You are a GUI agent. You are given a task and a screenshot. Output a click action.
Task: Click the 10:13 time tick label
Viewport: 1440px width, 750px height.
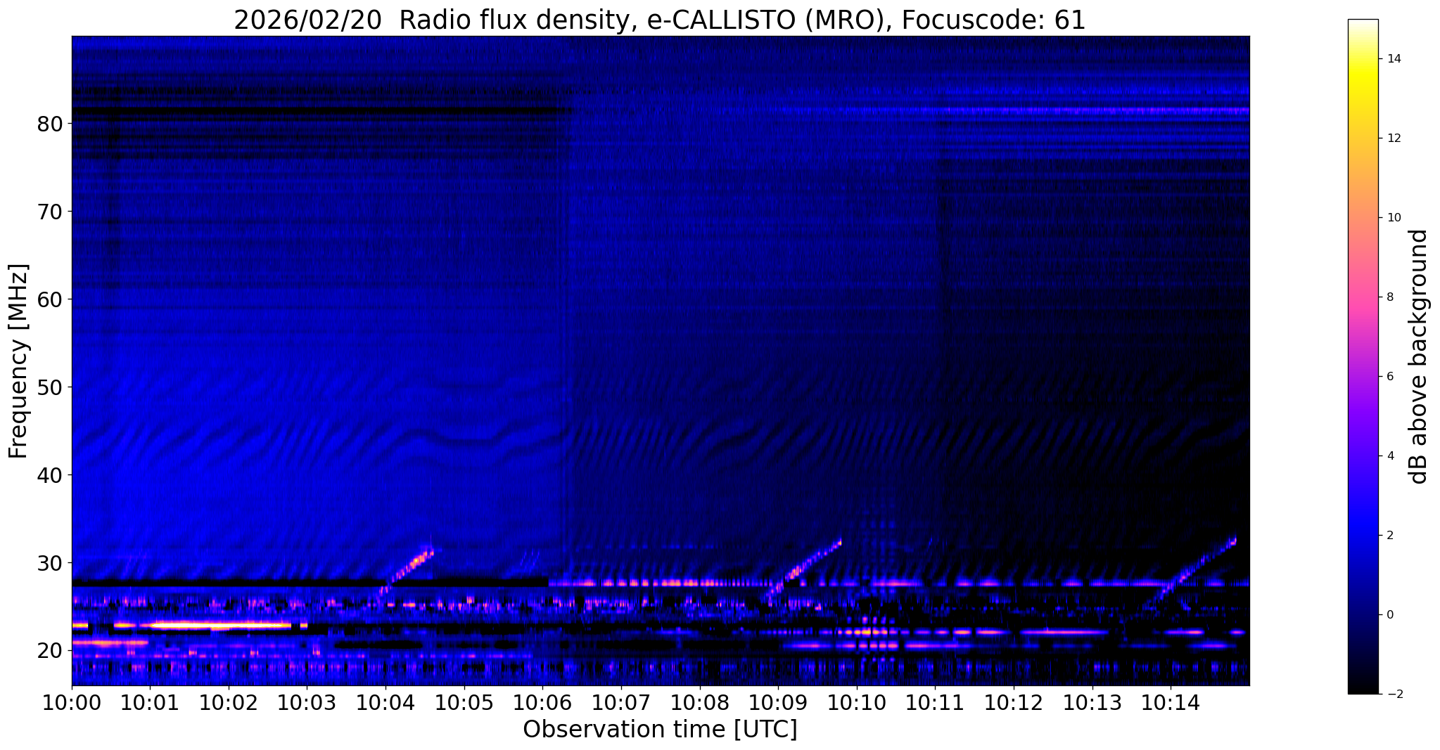coord(1092,703)
